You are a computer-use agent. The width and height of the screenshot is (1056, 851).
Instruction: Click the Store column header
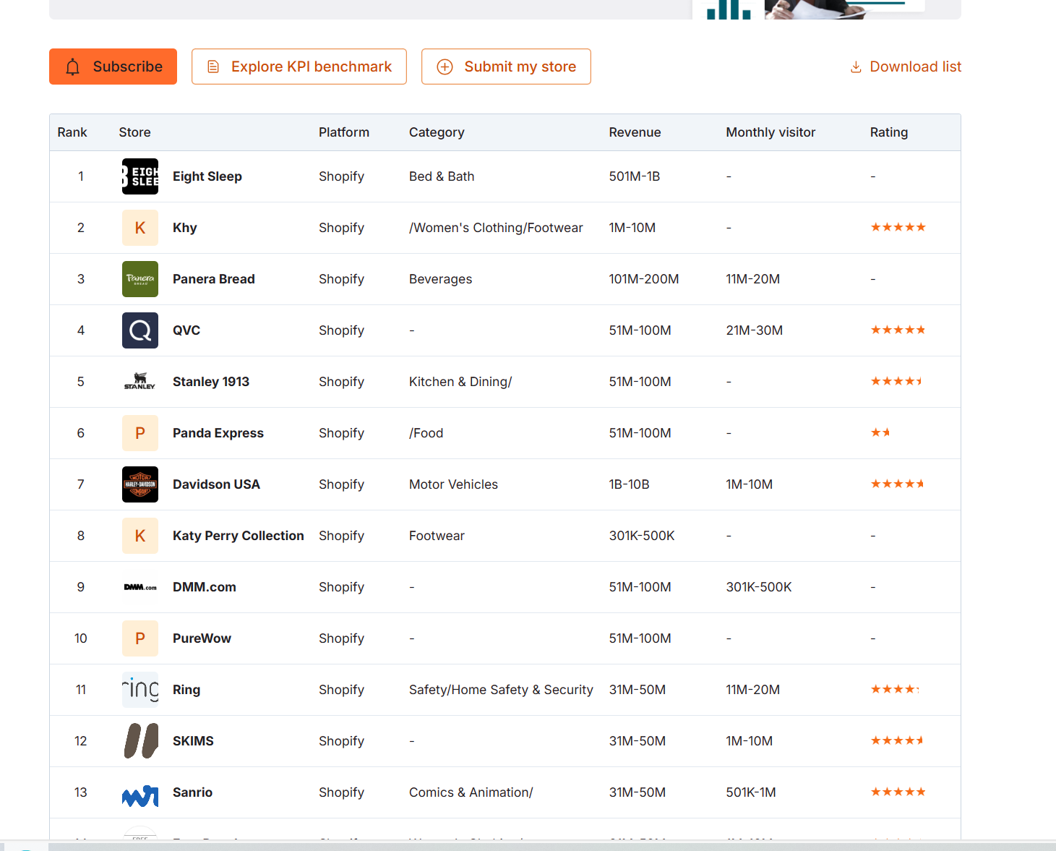click(x=135, y=132)
